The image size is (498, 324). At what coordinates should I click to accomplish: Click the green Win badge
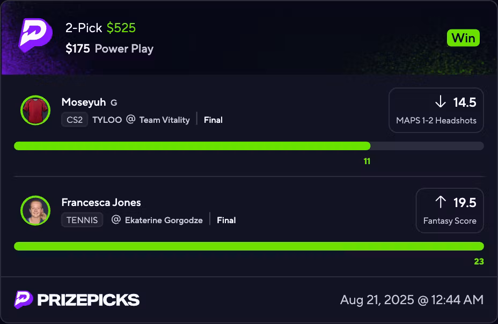463,38
